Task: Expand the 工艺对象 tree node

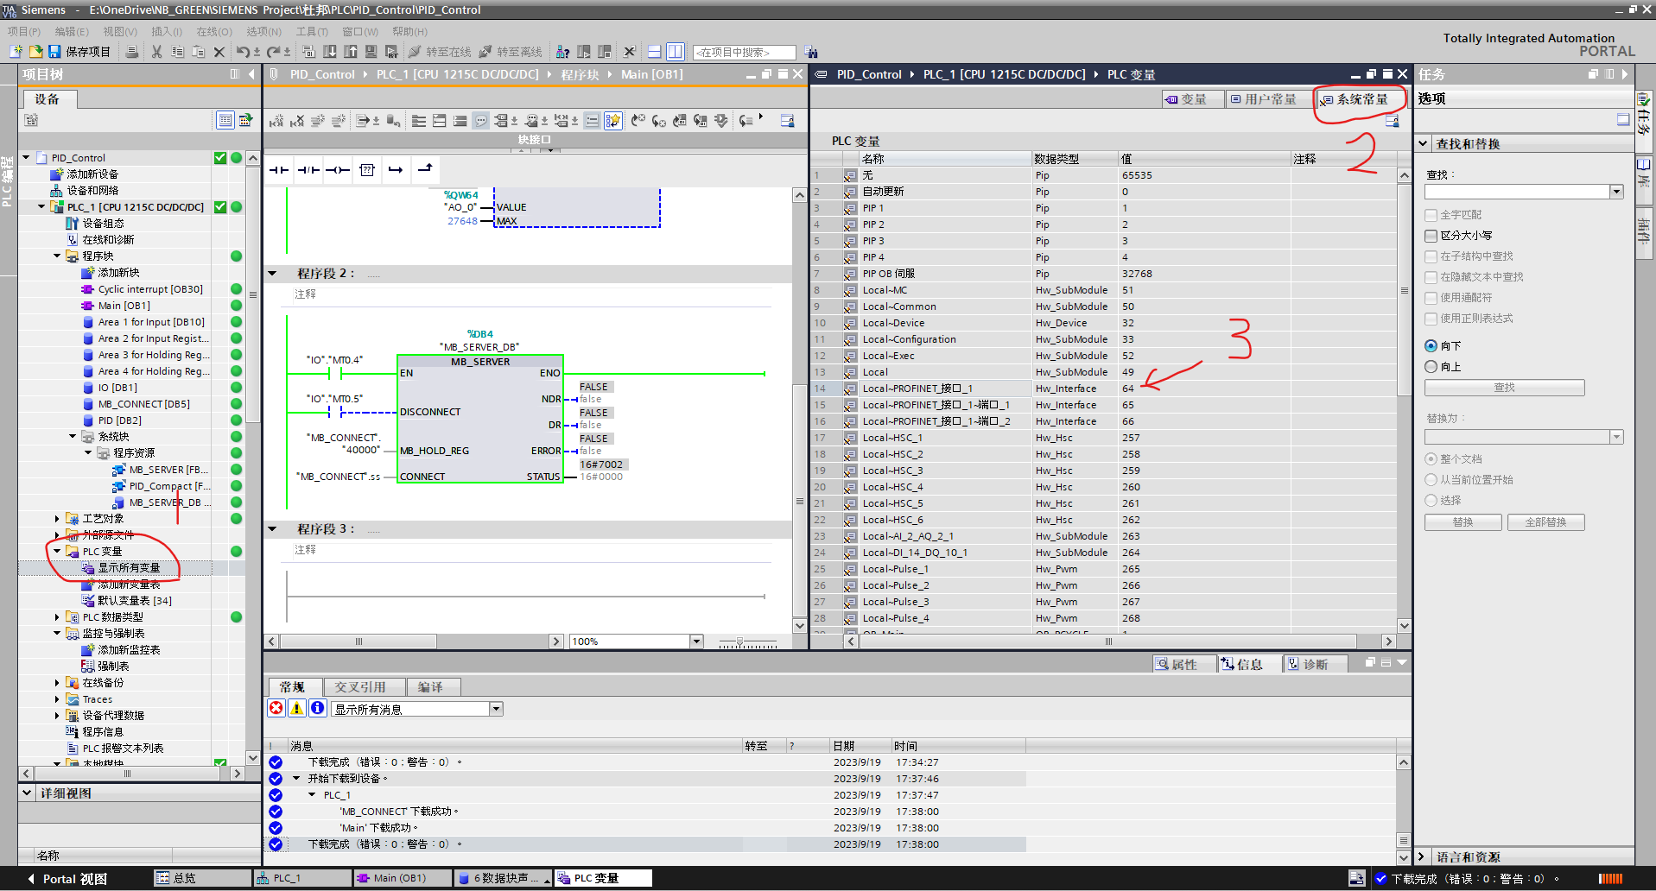Action: pyautogui.click(x=57, y=519)
